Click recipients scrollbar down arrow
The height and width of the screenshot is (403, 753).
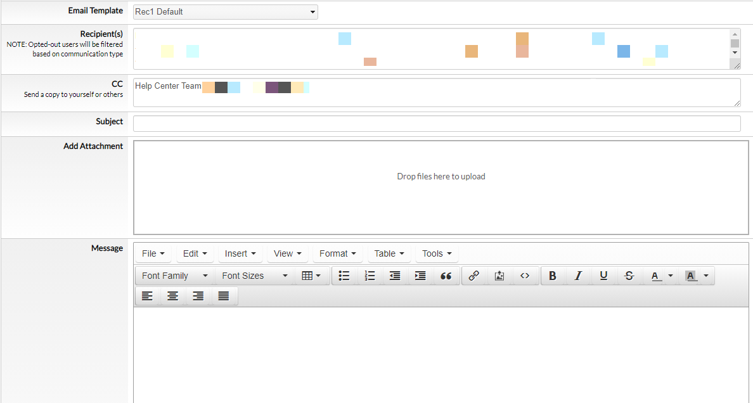coord(735,52)
